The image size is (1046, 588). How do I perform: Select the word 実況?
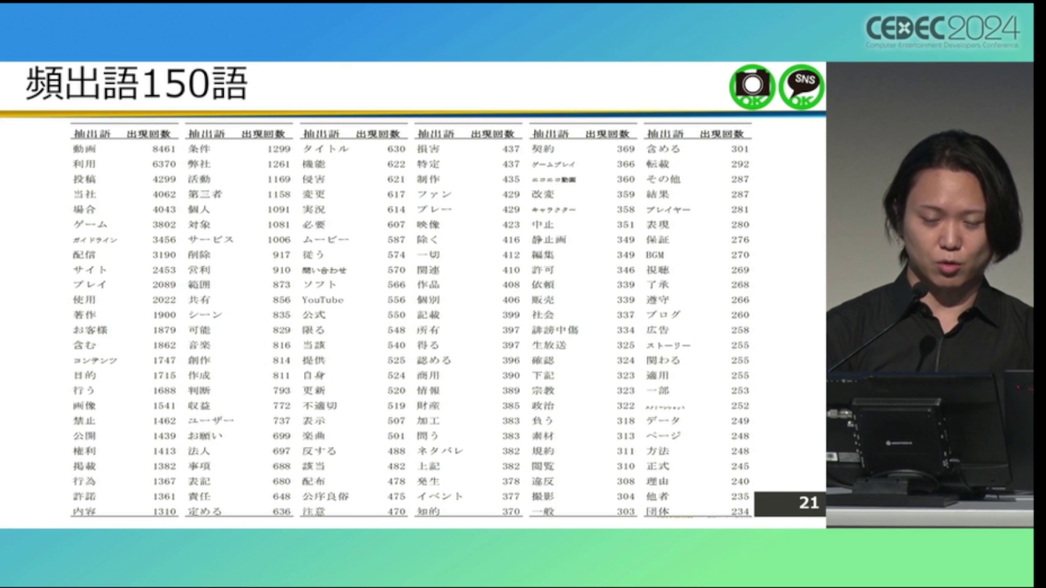pos(314,209)
